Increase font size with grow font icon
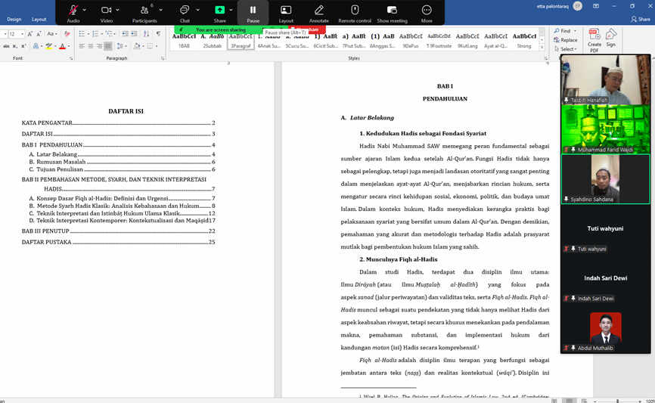 (x=30, y=34)
